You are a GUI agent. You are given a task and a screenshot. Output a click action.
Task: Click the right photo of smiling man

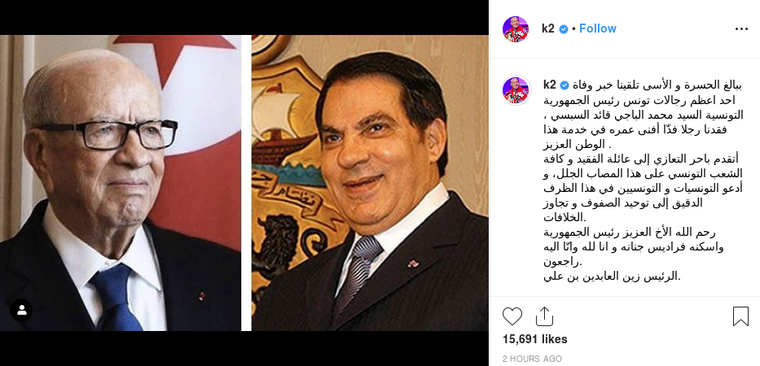point(370,183)
